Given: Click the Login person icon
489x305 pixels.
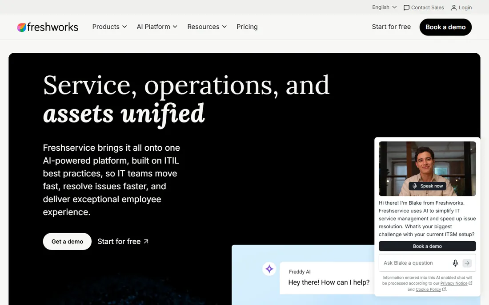Looking at the screenshot, I should click(454, 8).
